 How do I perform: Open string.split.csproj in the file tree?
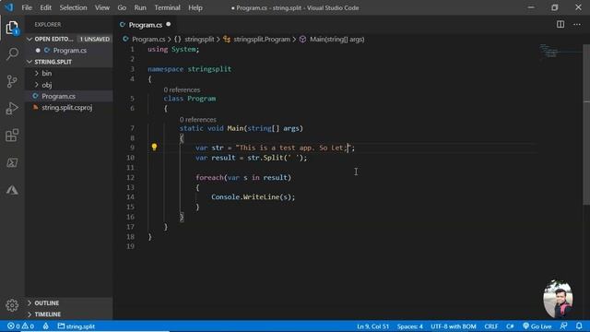tap(67, 108)
